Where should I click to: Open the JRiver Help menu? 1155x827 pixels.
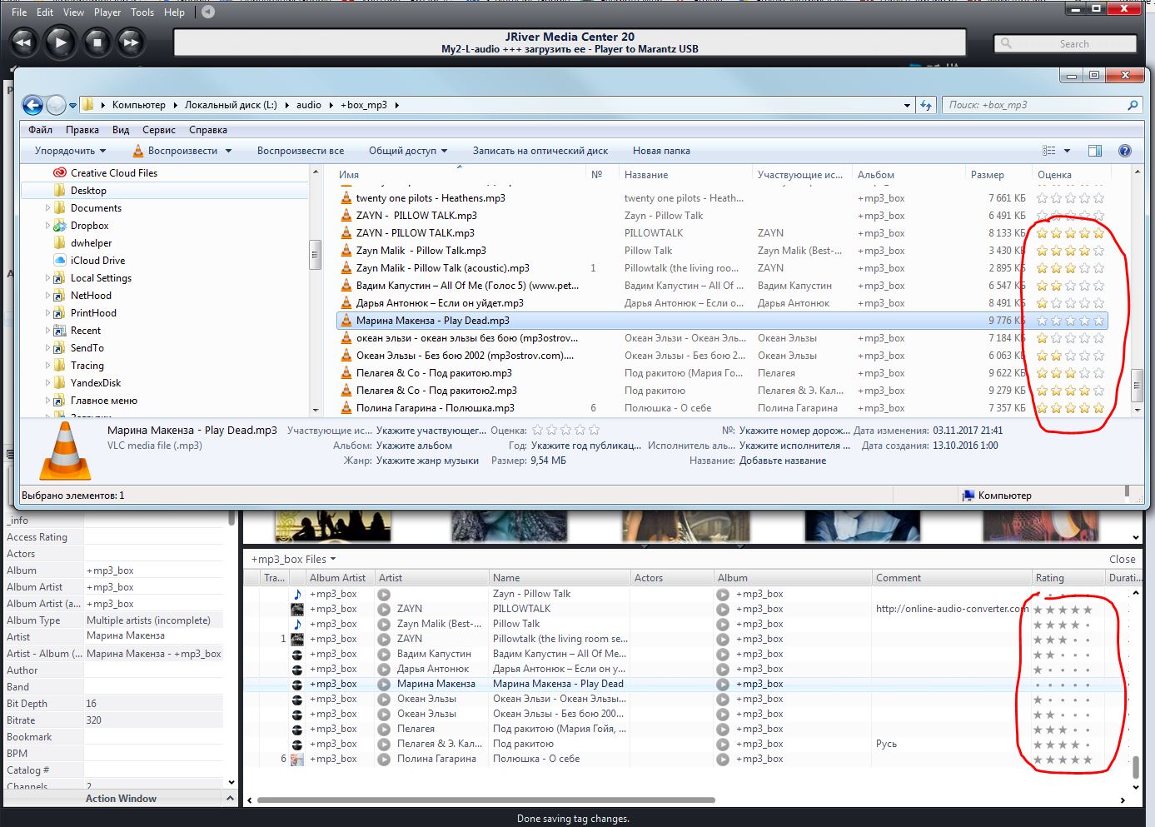[174, 12]
